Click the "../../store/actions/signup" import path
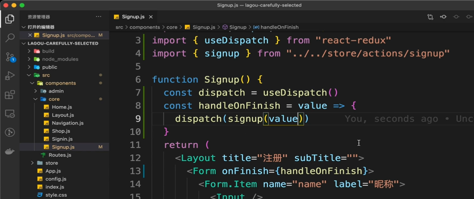The width and height of the screenshot is (474, 199). [368, 54]
